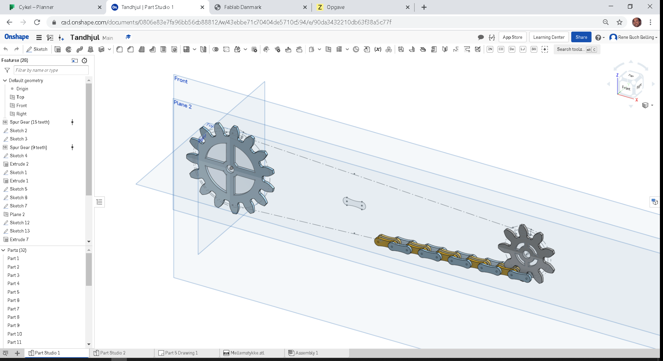This screenshot has height=361, width=663.
Task: Select Part 10 in parts list
Action: tap(15, 334)
